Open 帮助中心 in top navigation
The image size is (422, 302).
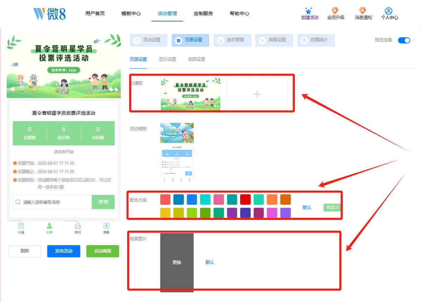tap(239, 13)
